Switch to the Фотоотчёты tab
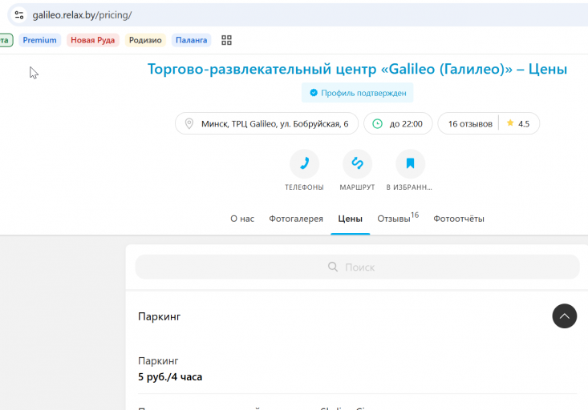Viewport: 588px width, 410px height. coord(459,219)
